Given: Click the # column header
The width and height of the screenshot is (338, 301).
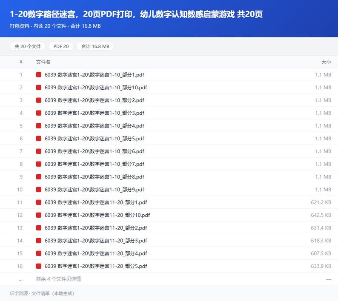Looking at the screenshot, I should [21, 62].
